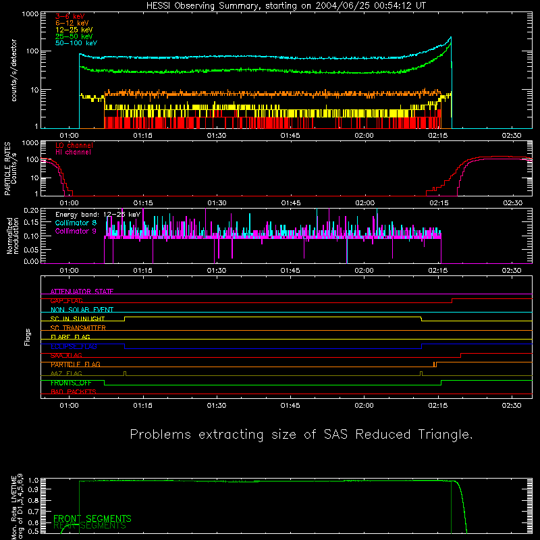Click the Mon. Rate LIVETIME axis label
This screenshot has width=540, height=540.
coord(17,506)
